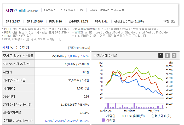Select the -23.88% three-month return

(x=60, y=121)
